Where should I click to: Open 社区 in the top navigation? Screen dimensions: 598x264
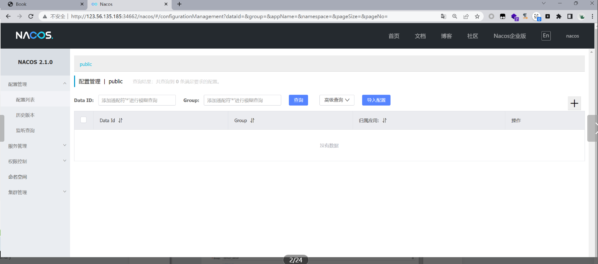pos(473,36)
